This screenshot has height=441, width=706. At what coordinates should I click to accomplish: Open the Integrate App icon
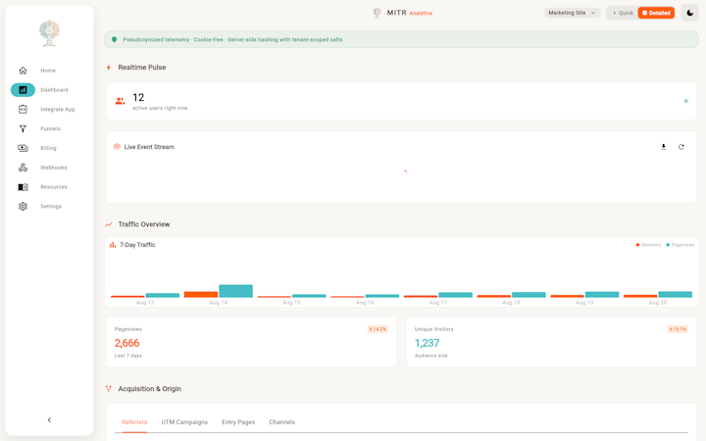(x=23, y=110)
